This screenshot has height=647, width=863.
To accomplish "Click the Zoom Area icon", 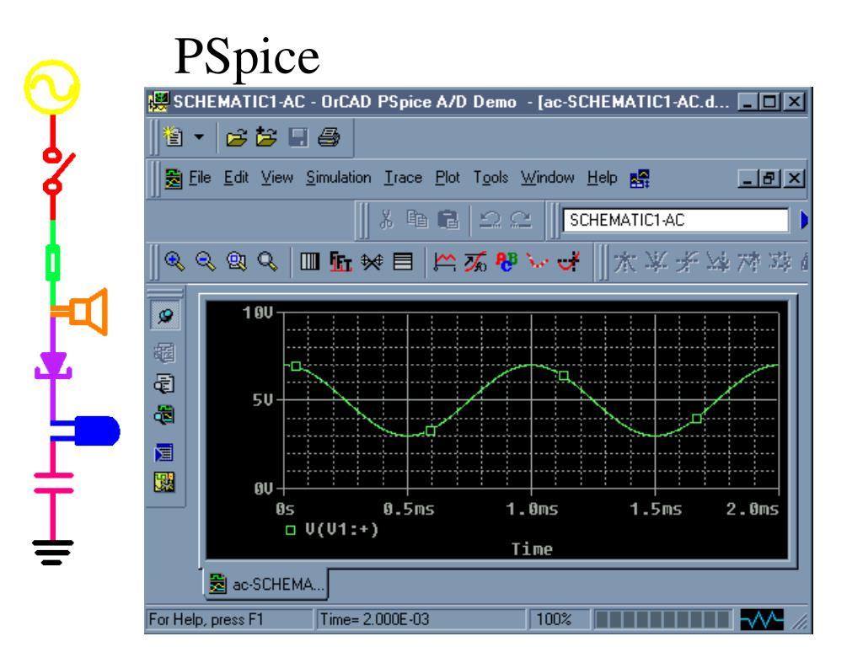I will [237, 261].
